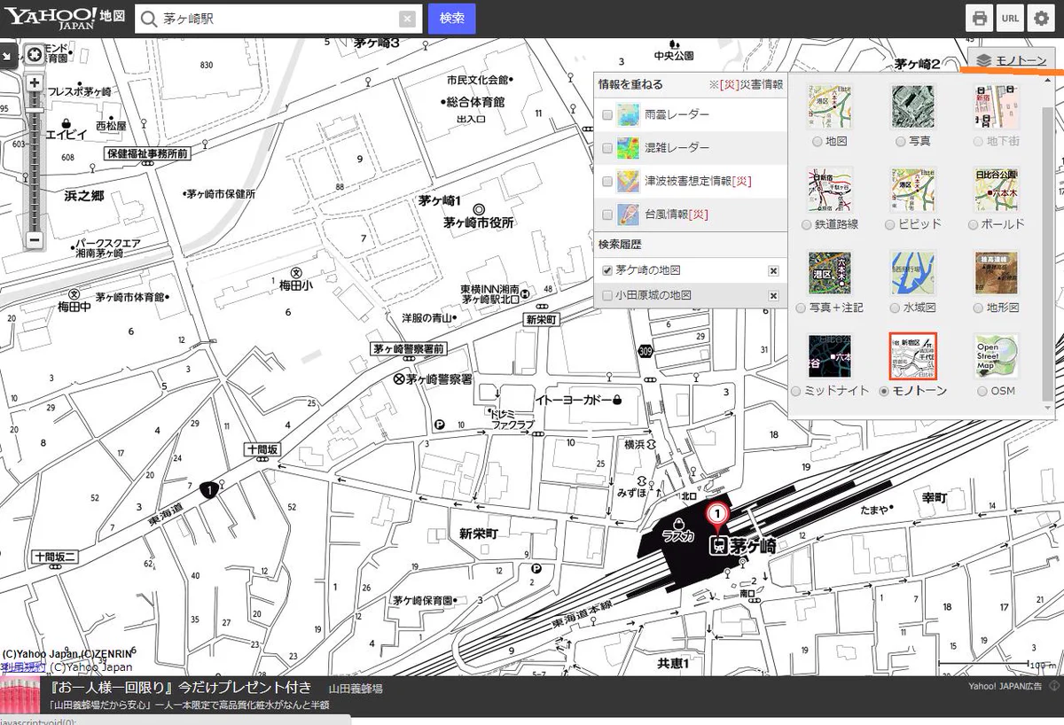1064x725 pixels.
Task: Select the 写真+注記 radio button
Action: [x=802, y=308]
